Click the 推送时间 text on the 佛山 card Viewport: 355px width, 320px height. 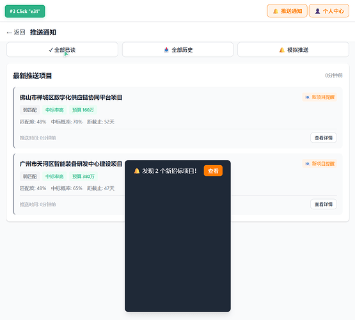coord(38,138)
